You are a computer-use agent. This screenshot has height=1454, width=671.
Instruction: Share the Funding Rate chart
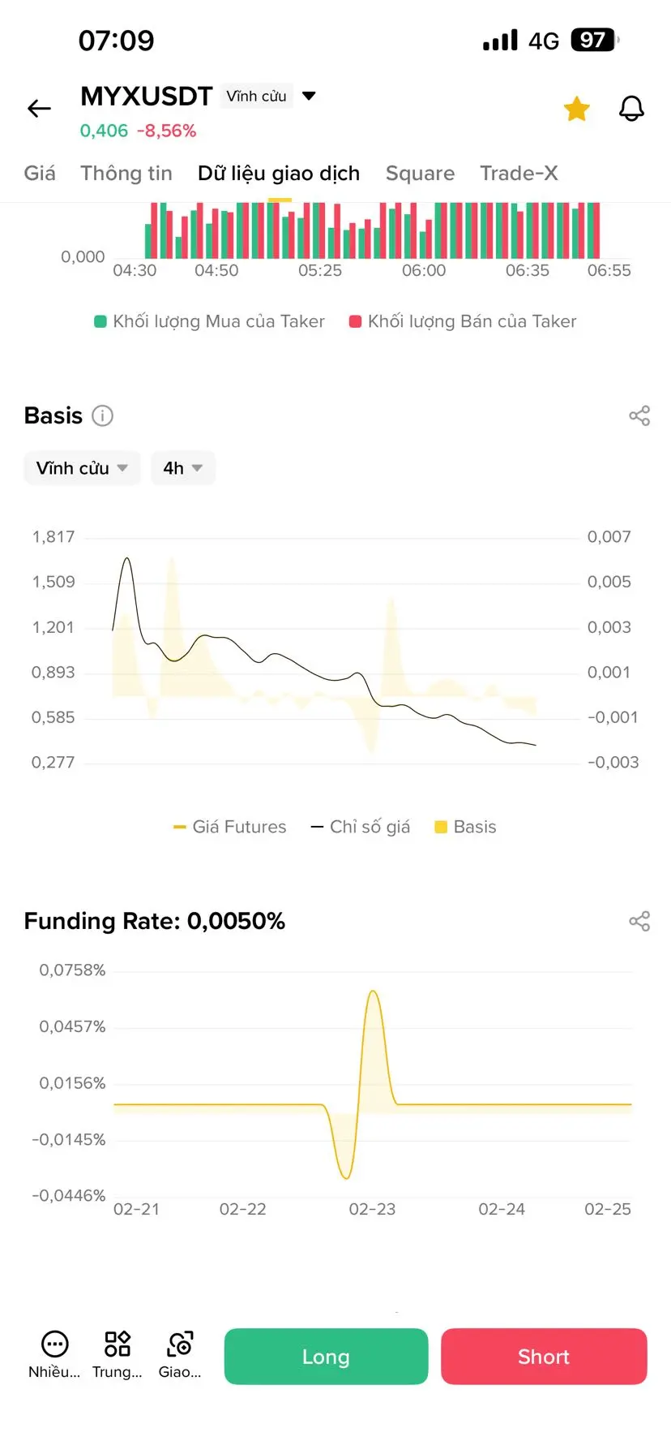[x=639, y=921]
